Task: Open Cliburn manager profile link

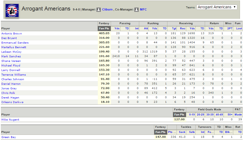Action: [x=107, y=9]
